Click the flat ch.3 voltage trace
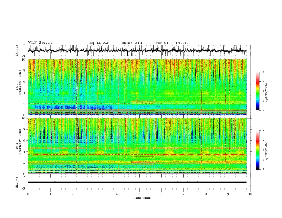Image resolution: width=282 pixels, height=218 pixels. click(x=137, y=182)
